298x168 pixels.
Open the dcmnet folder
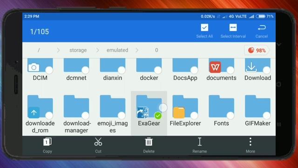(76, 65)
